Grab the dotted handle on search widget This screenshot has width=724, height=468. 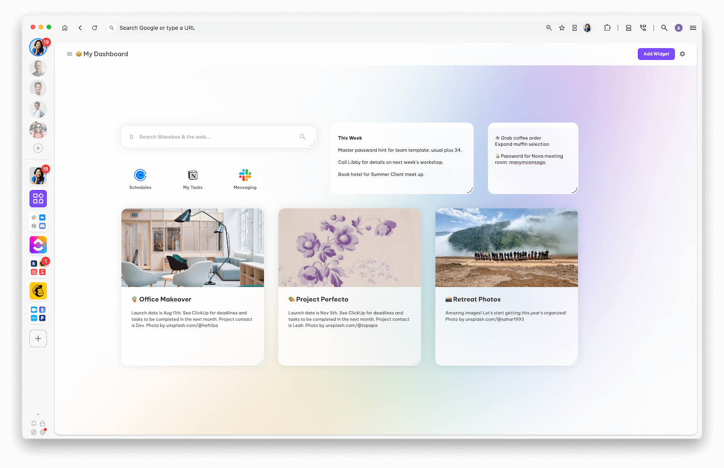click(131, 137)
